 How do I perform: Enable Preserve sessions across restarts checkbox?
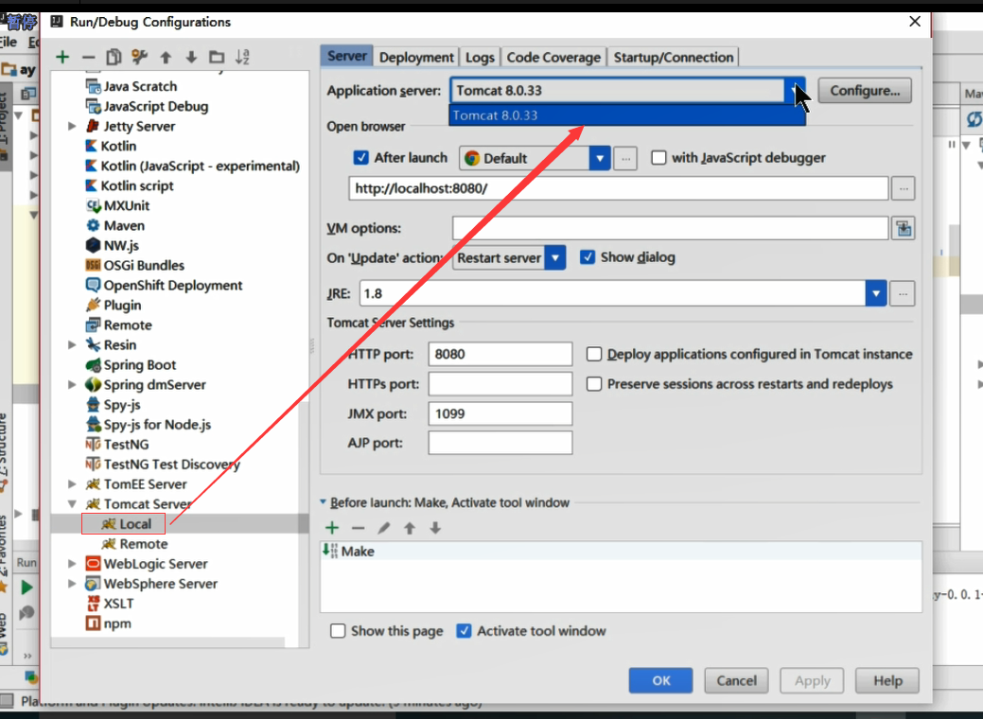pyautogui.click(x=594, y=384)
